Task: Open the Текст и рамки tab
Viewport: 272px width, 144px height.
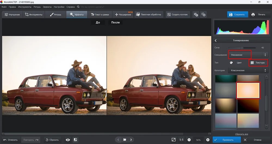Action: coord(100,15)
